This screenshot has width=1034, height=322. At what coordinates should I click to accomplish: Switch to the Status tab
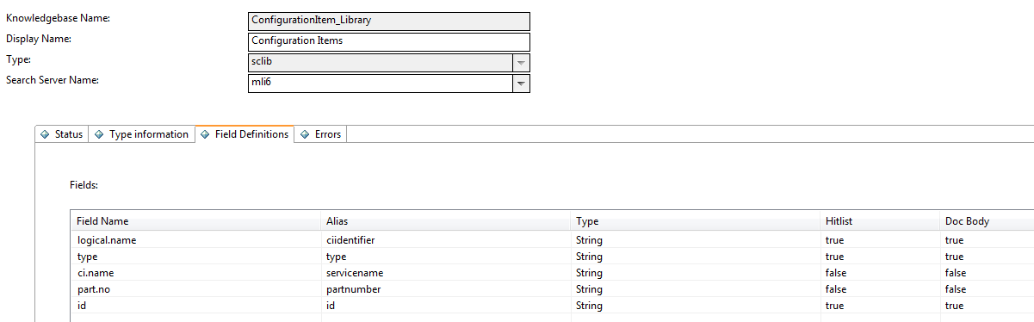coord(62,134)
